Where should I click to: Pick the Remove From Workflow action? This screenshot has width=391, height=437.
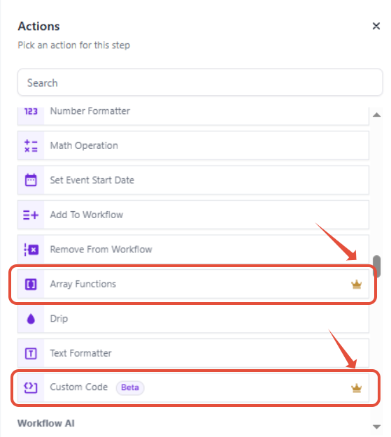[x=193, y=250]
